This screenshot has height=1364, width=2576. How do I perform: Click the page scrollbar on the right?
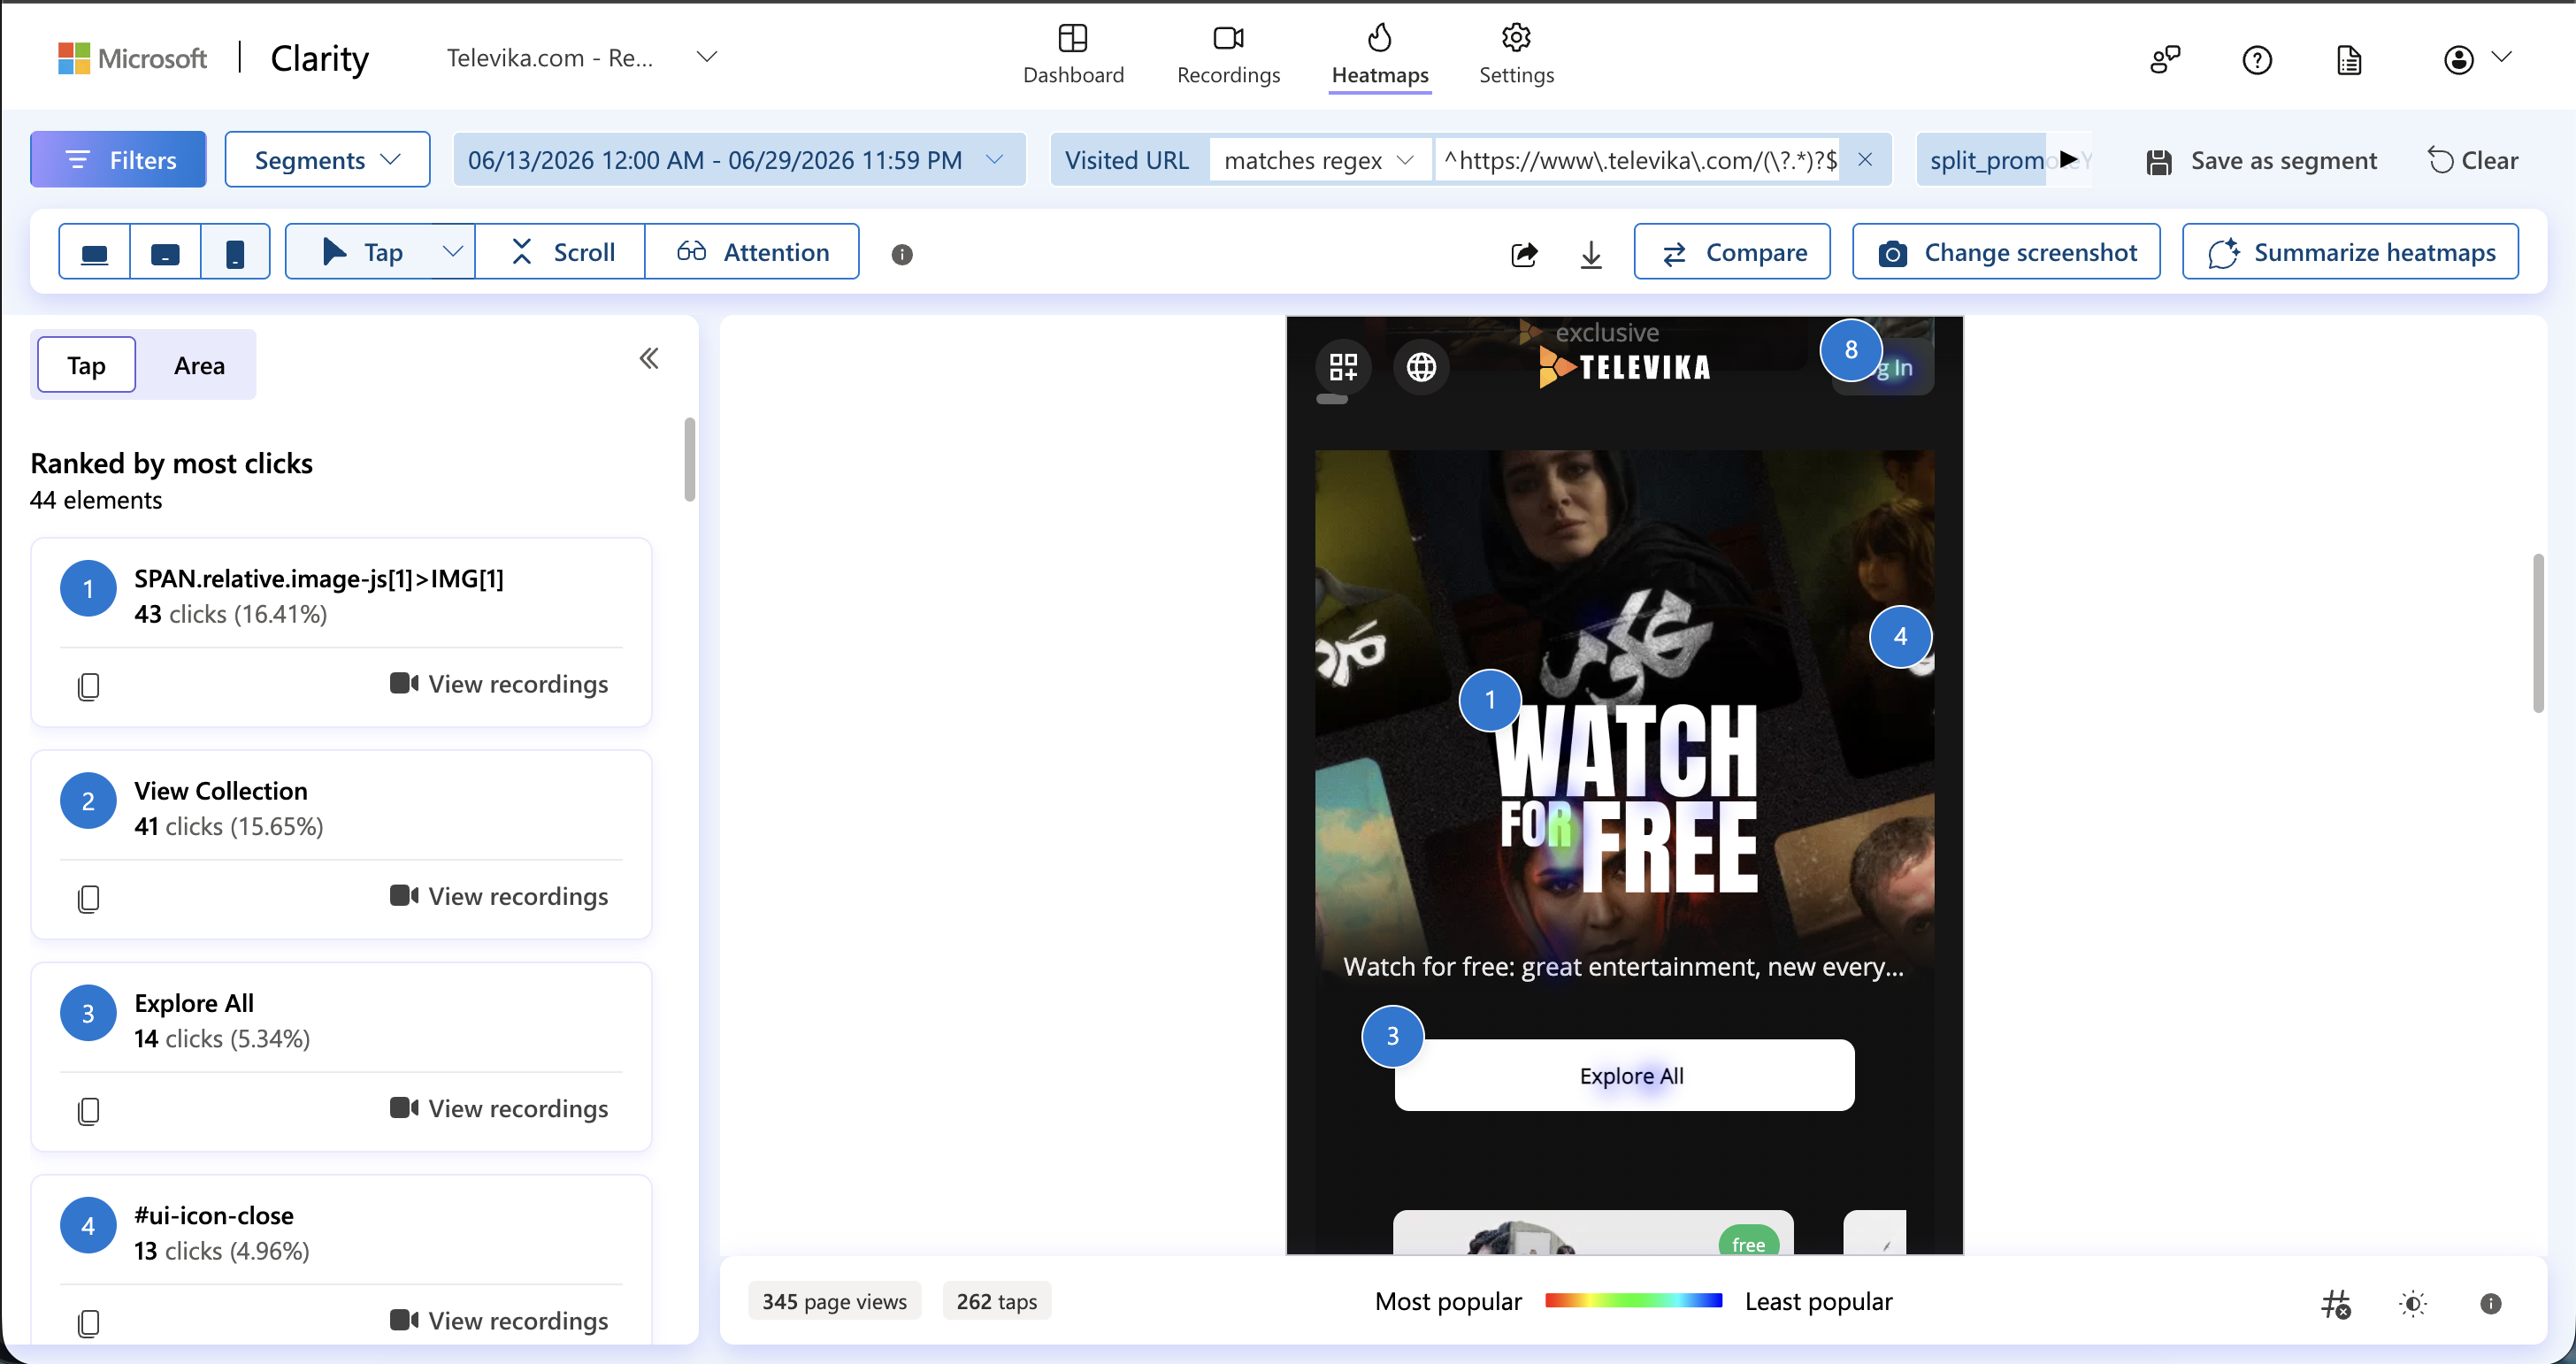tap(2538, 632)
